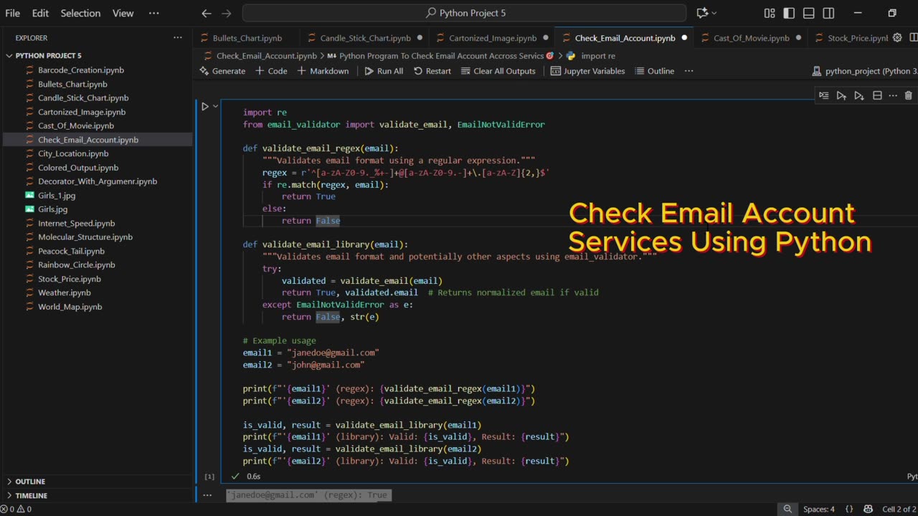Split the cell using toolbar icon
Screen dimensions: 918x516
876,95
